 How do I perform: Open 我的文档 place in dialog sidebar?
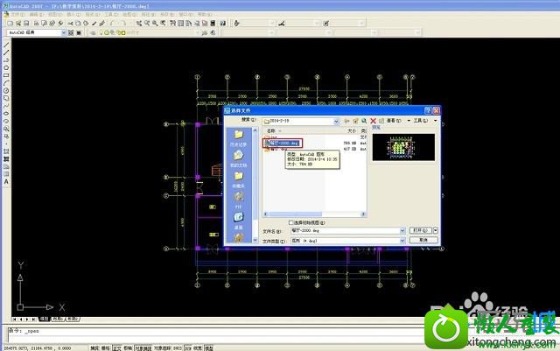click(239, 158)
